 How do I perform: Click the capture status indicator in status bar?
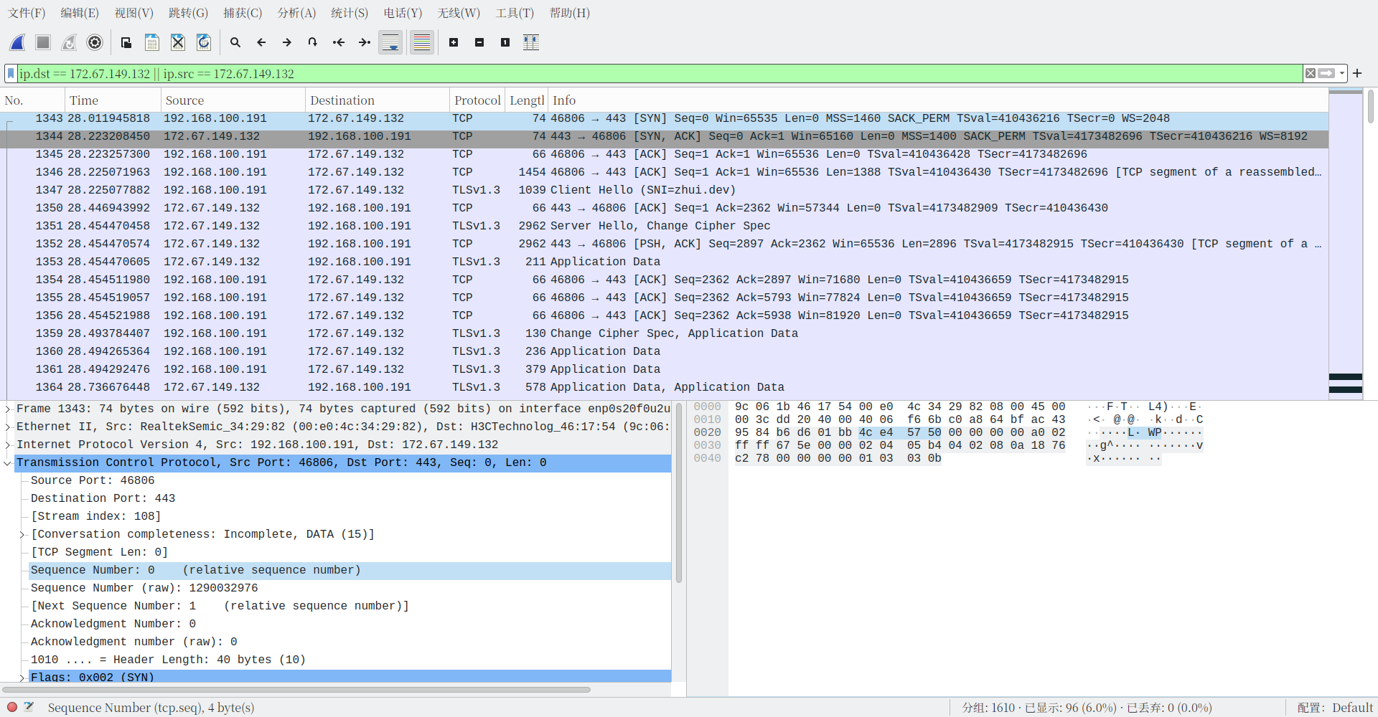pos(12,708)
